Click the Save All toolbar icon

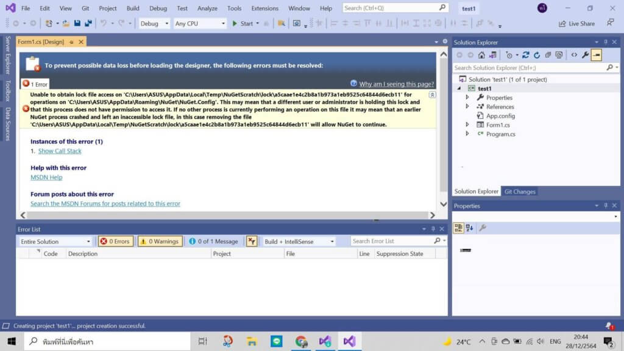(88, 23)
